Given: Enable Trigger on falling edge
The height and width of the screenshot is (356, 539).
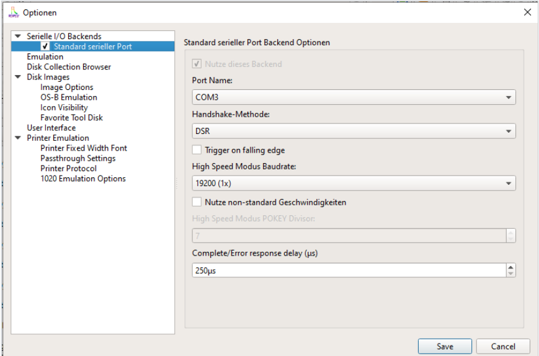Looking at the screenshot, I should [x=197, y=150].
